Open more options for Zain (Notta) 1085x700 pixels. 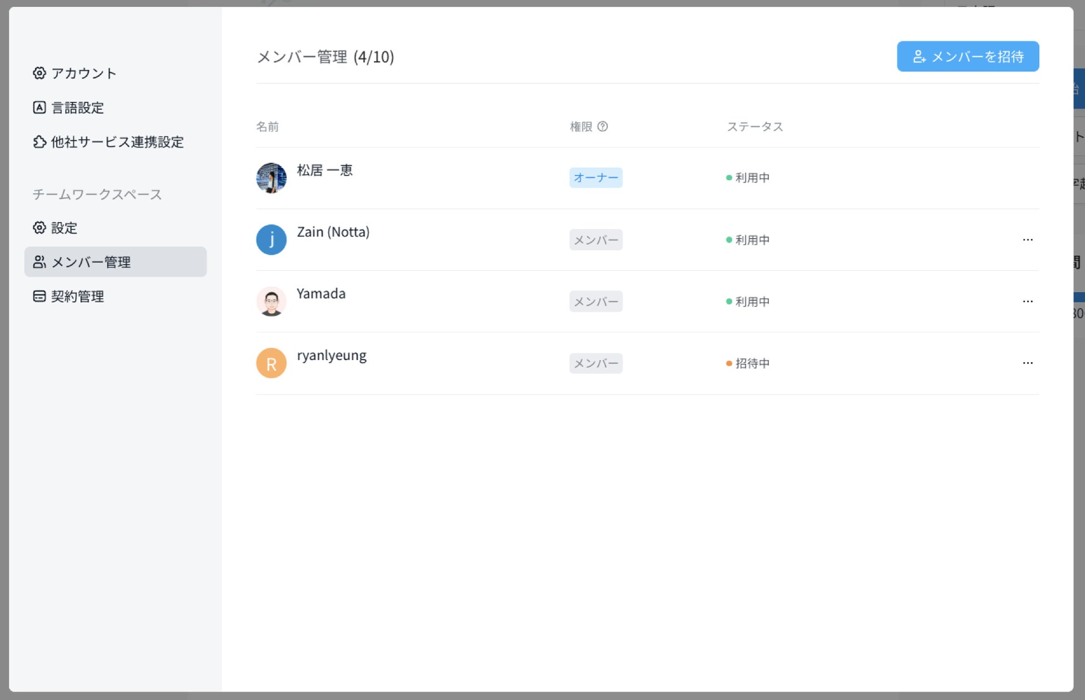1027,240
